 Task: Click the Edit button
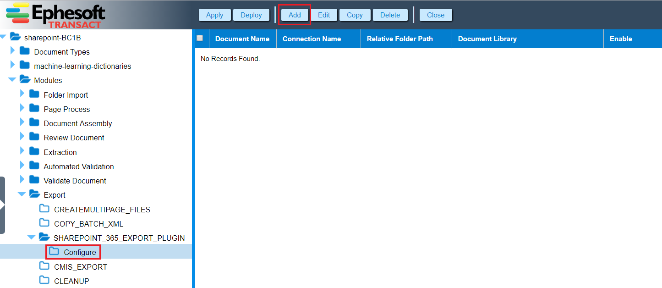point(324,15)
